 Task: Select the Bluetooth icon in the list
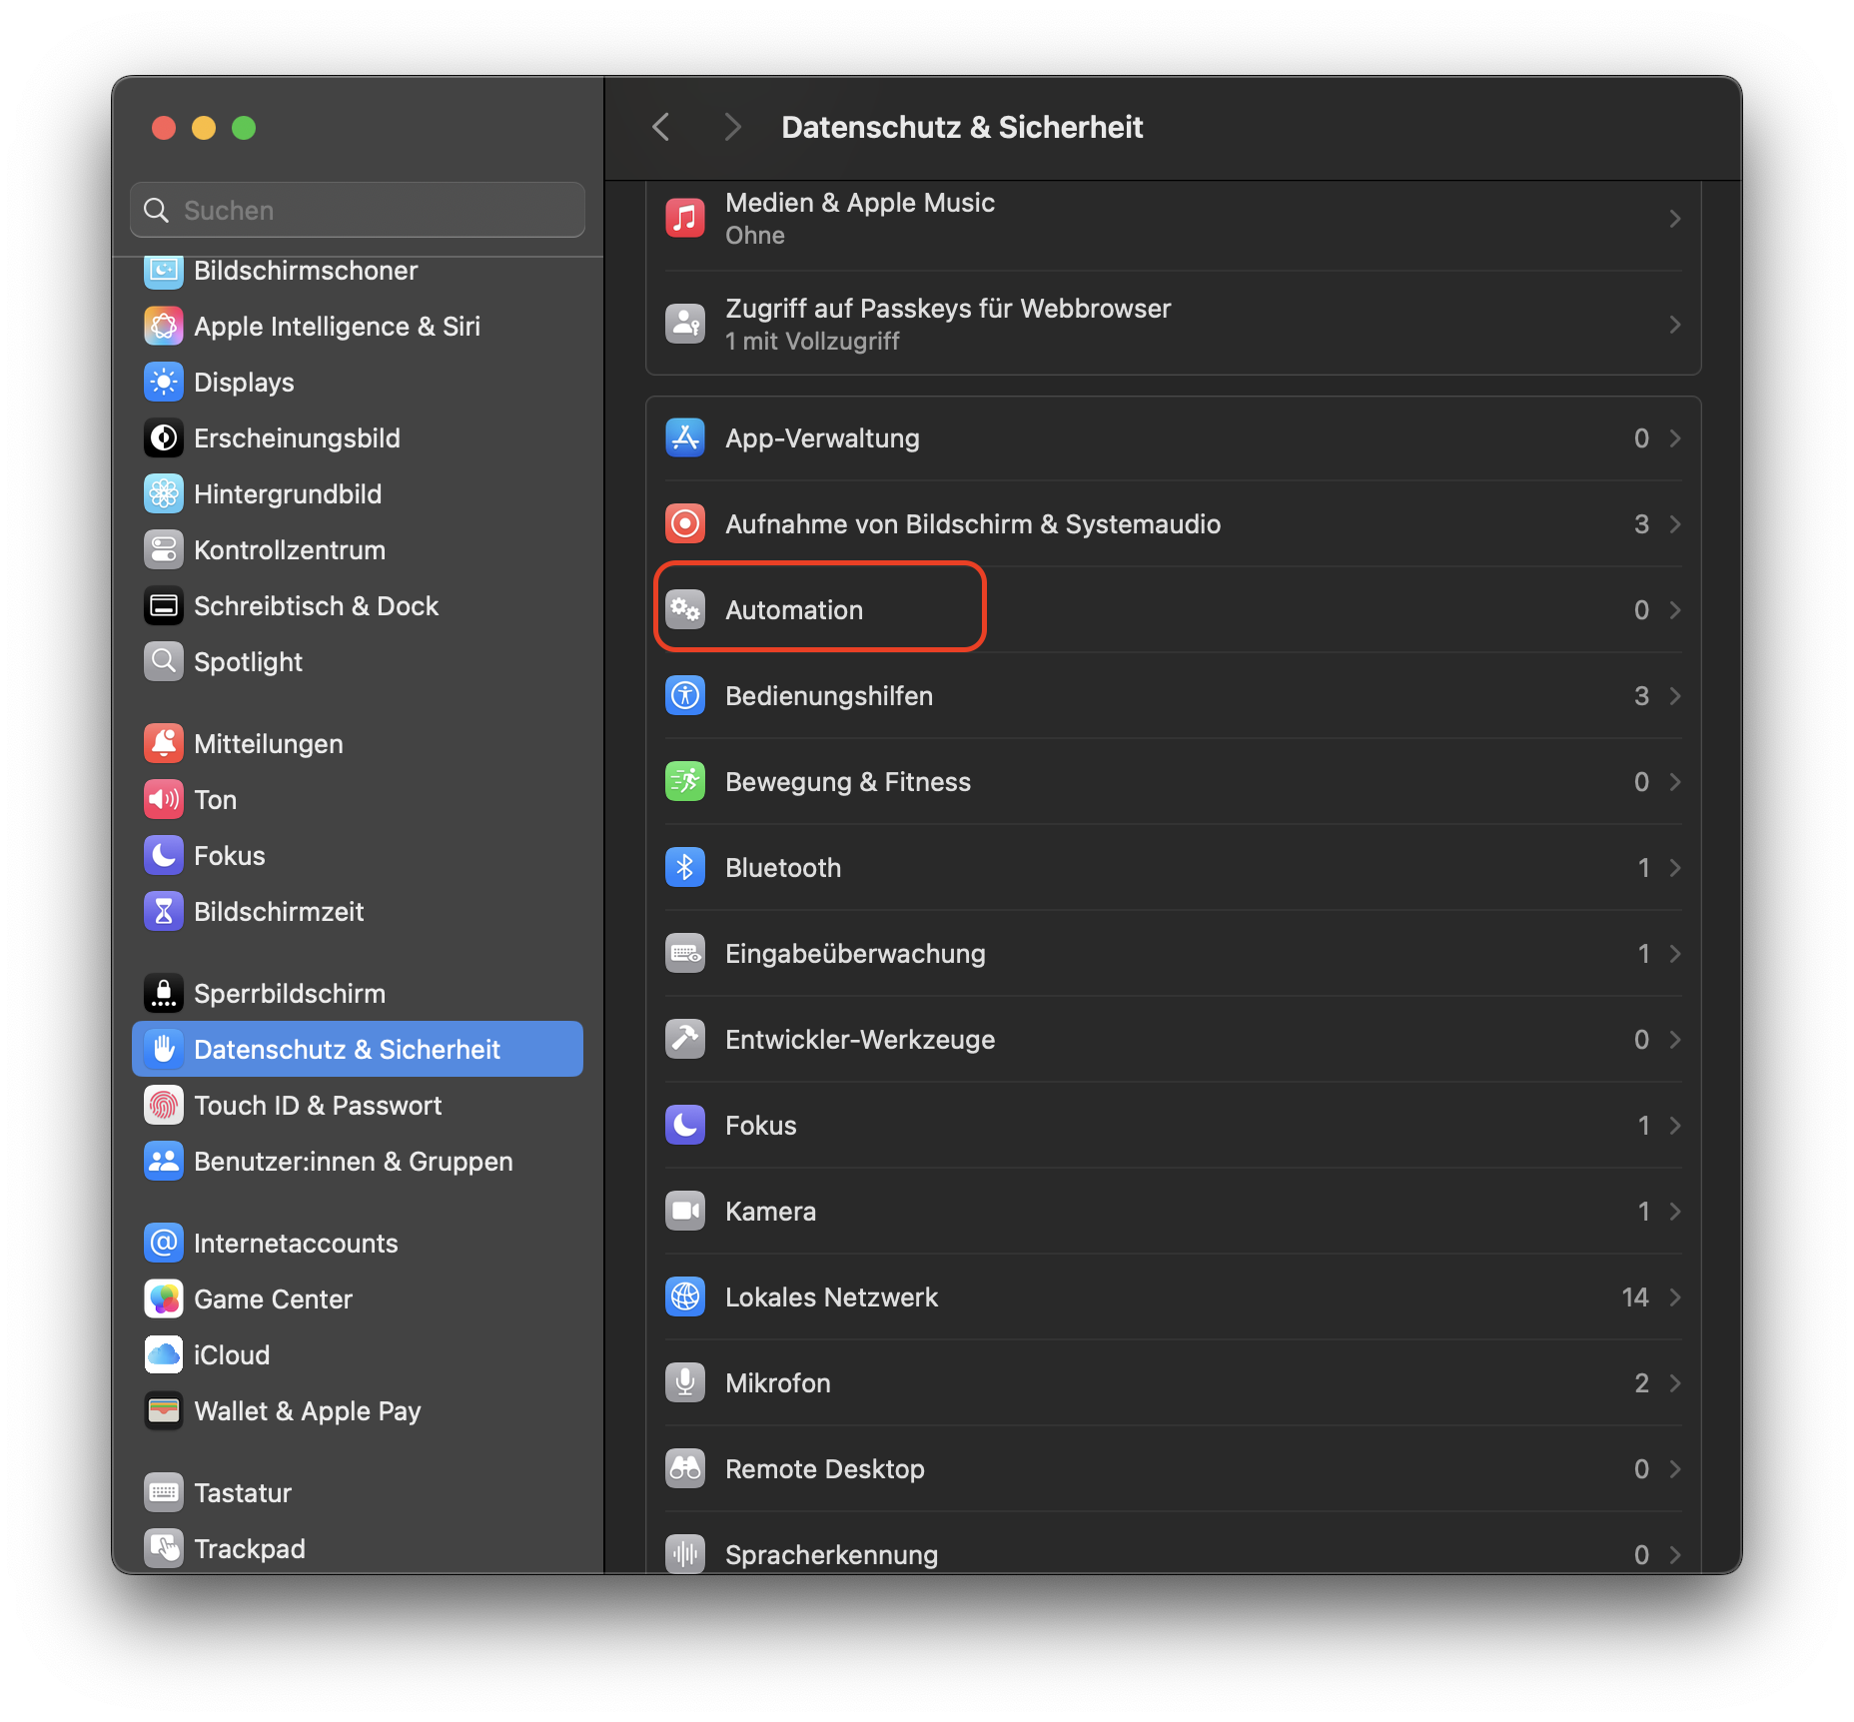click(685, 867)
